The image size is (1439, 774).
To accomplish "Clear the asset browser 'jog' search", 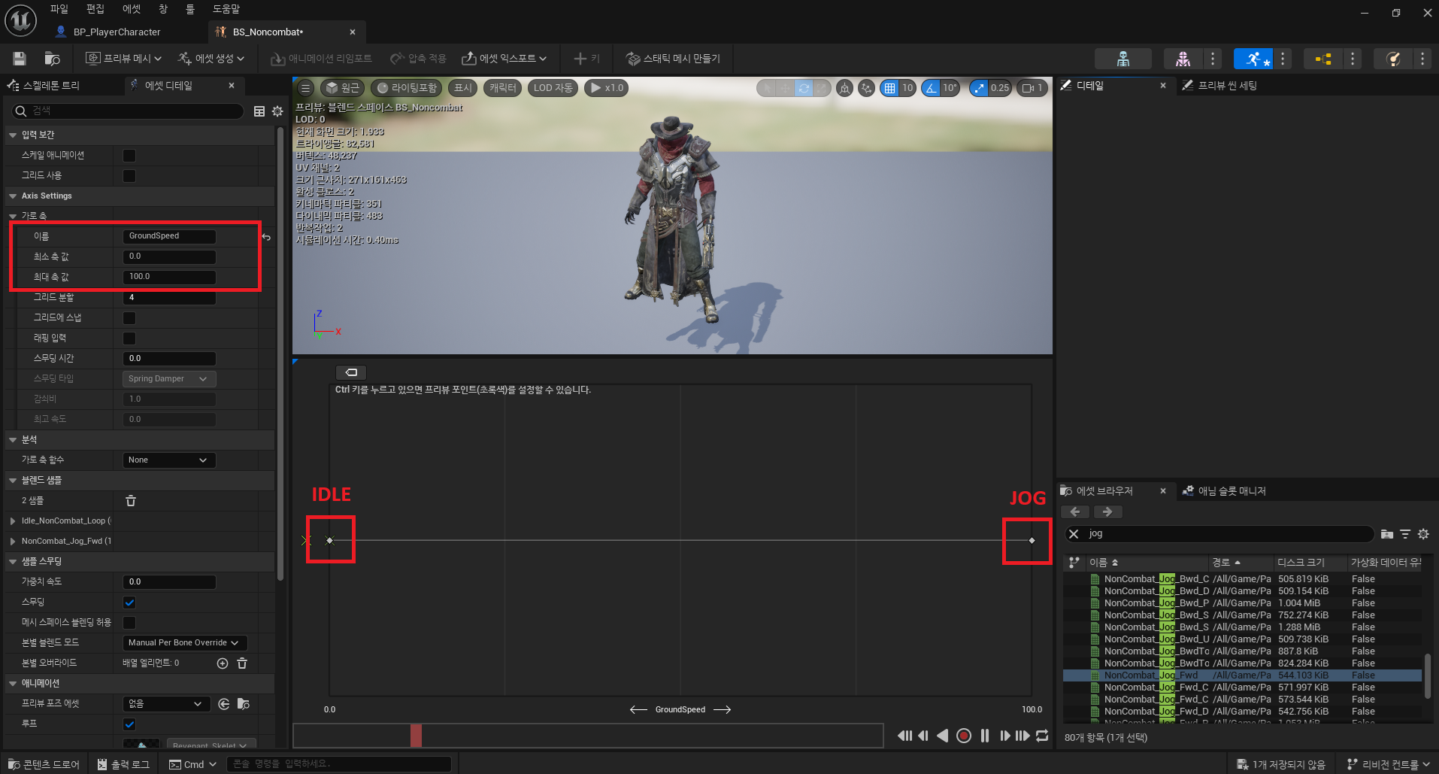I will point(1074,534).
